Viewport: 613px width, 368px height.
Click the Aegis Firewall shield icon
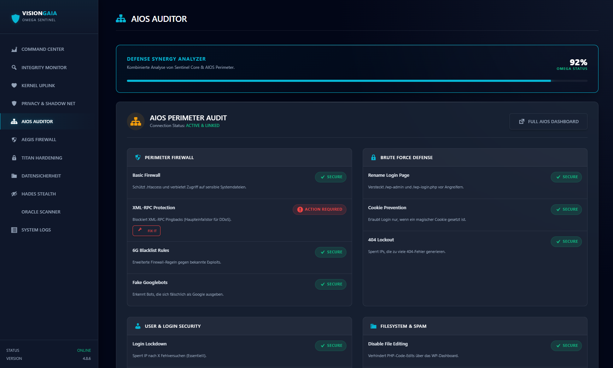(x=14, y=139)
